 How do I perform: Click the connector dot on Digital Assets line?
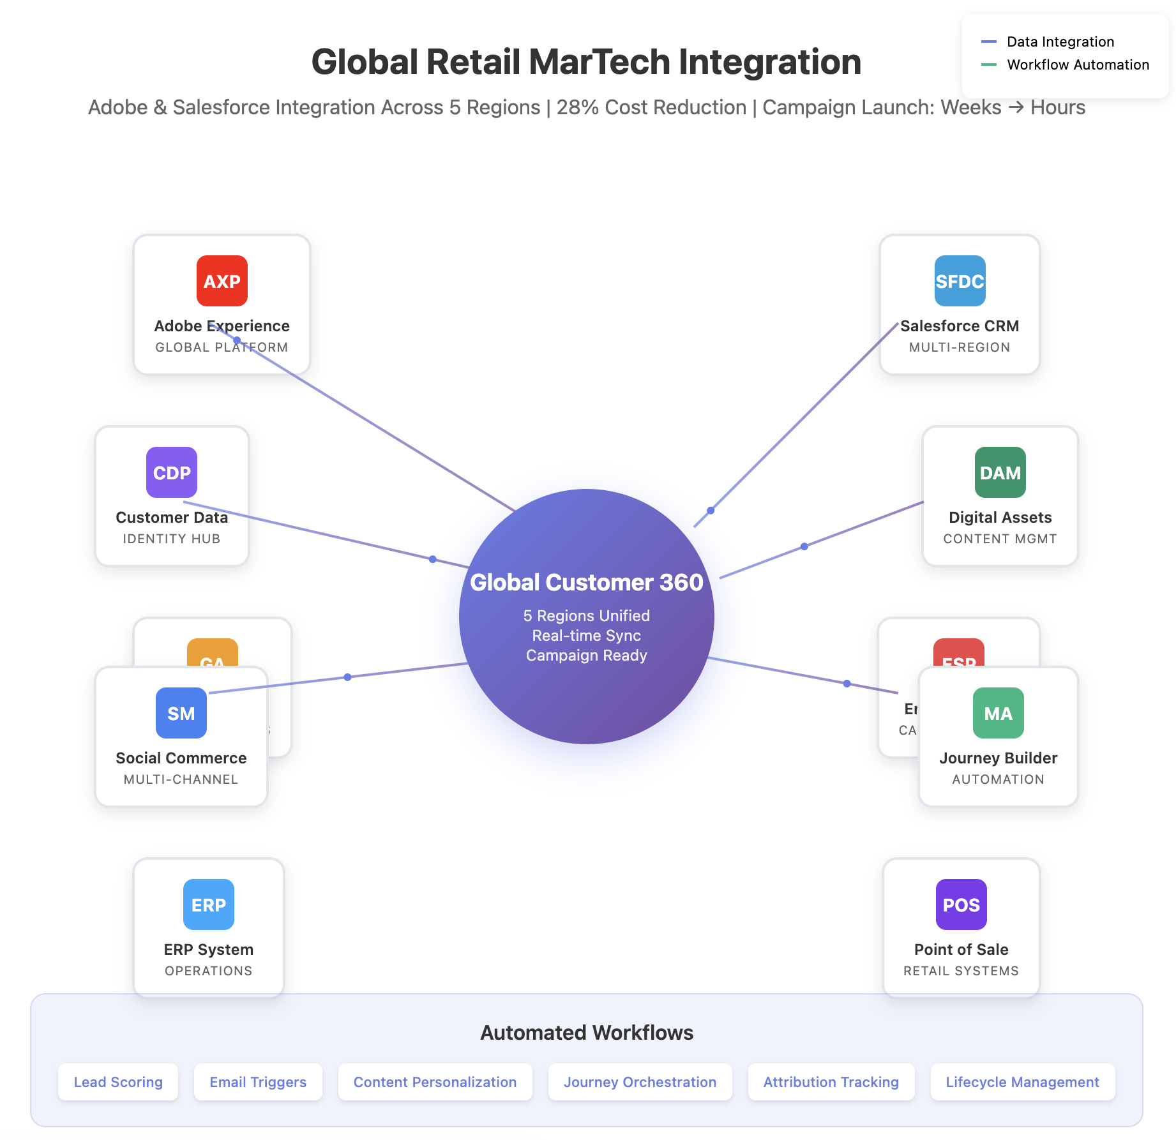point(804,546)
